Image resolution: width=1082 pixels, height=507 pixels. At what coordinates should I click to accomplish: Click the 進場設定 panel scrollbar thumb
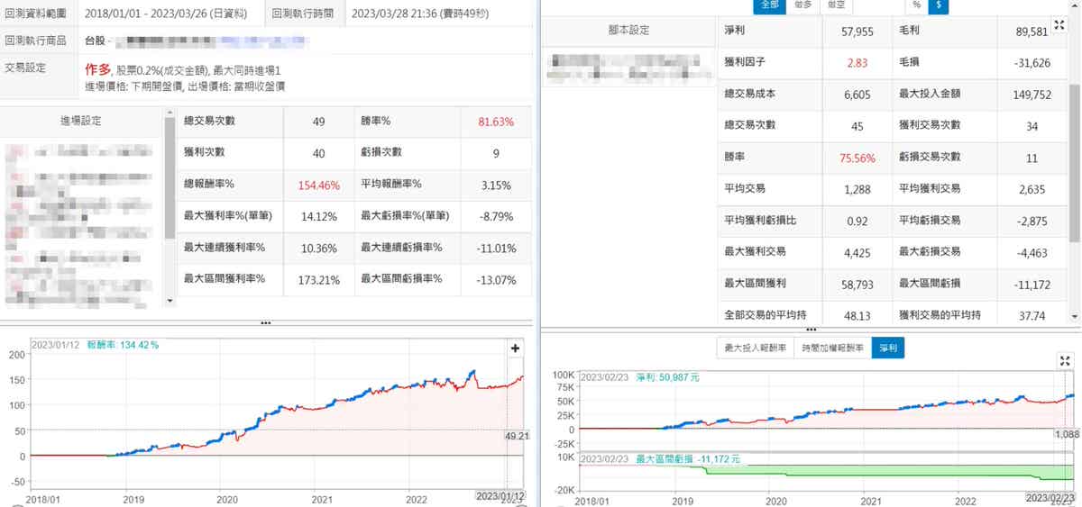pyautogui.click(x=170, y=180)
